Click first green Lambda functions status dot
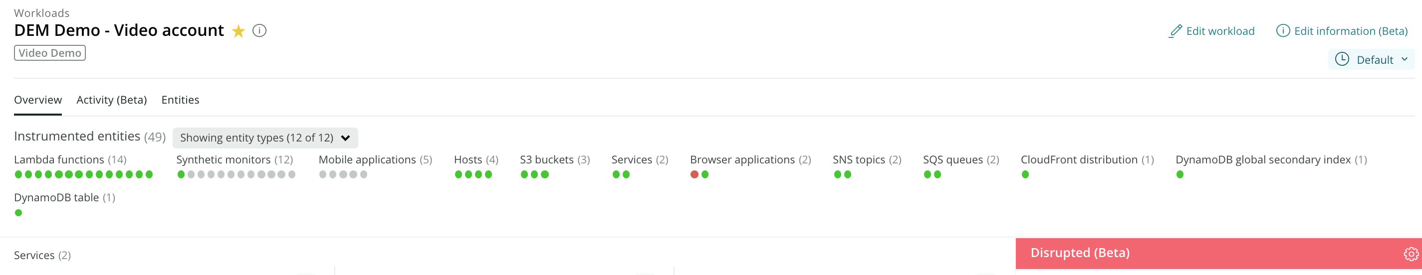Image resolution: width=1422 pixels, height=275 pixels. click(18, 175)
